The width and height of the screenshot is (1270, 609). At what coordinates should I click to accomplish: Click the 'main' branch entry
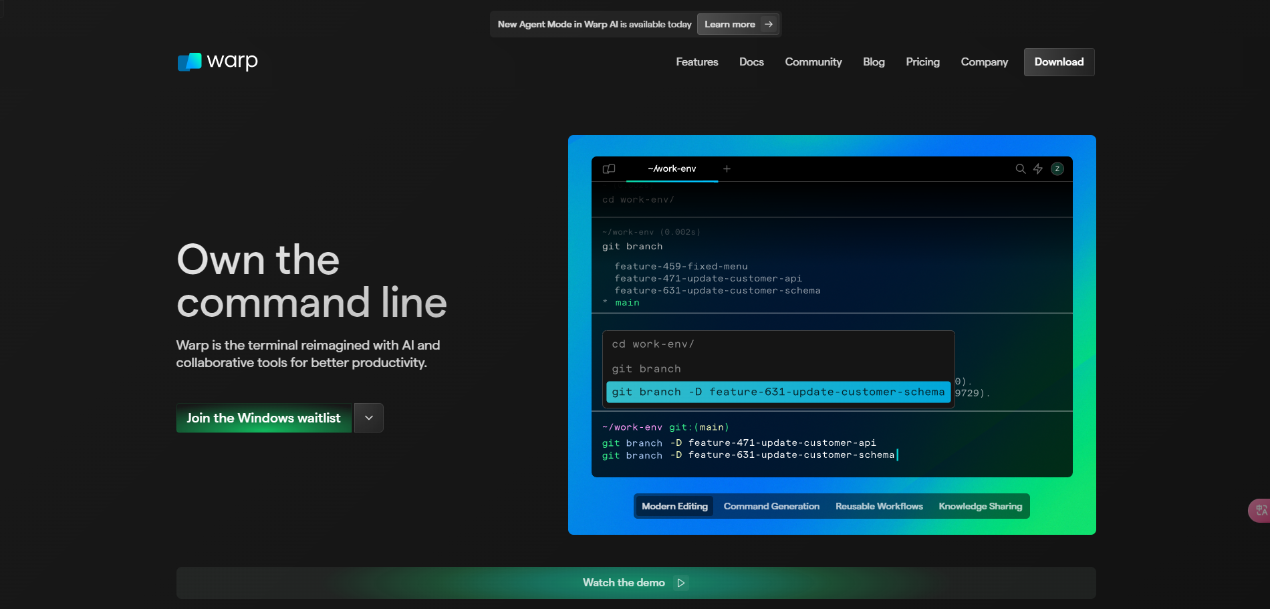click(x=627, y=303)
